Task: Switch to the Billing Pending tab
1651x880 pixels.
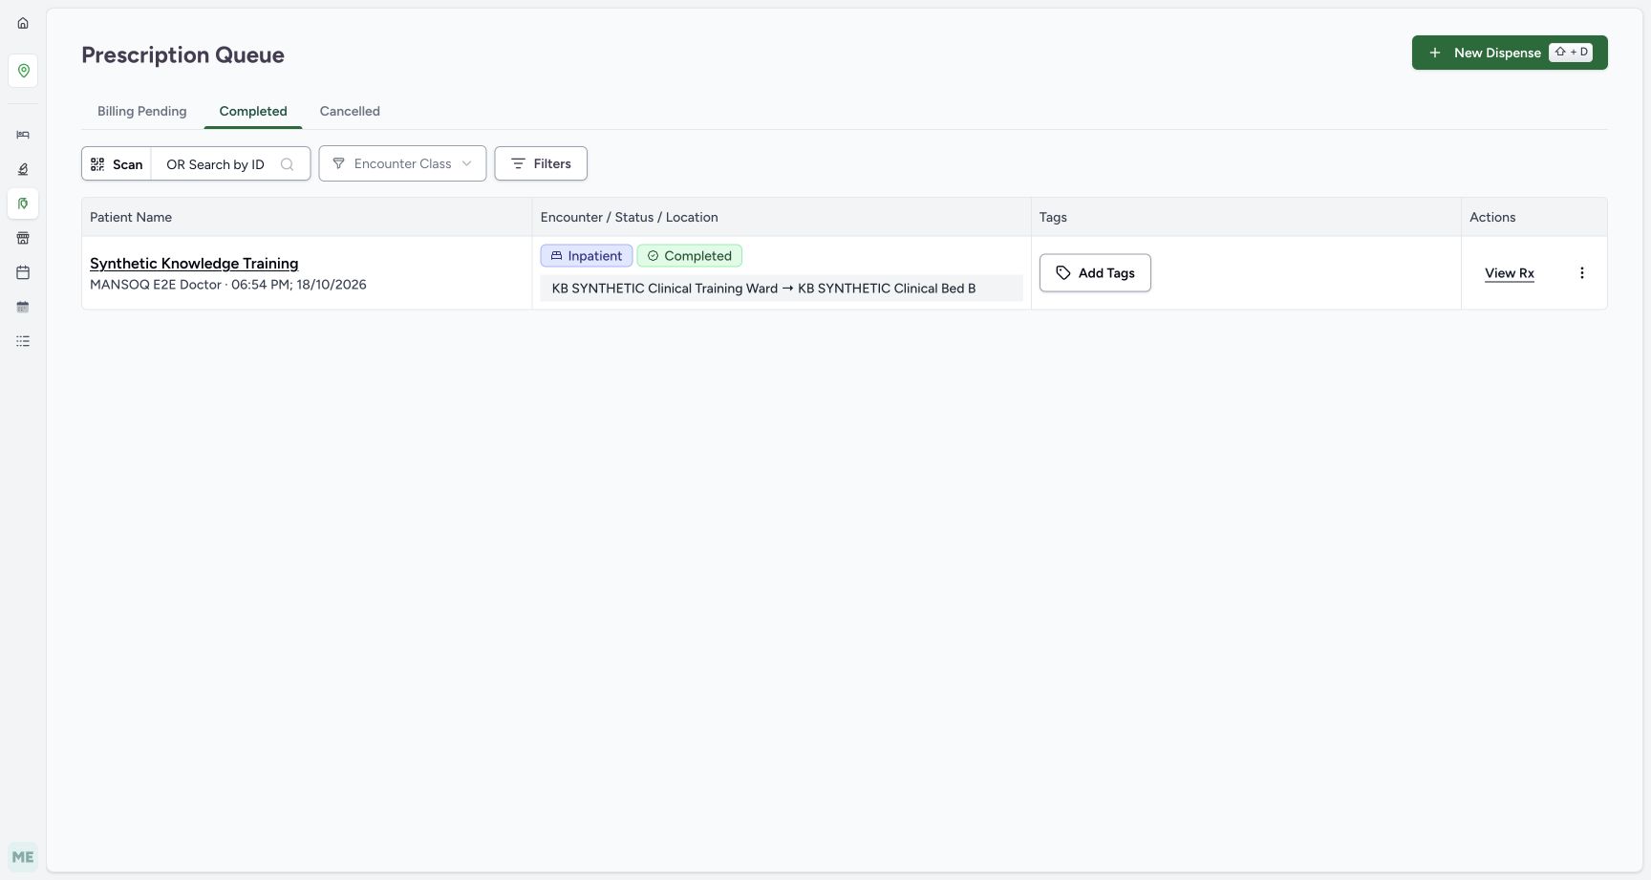Action: tap(142, 111)
